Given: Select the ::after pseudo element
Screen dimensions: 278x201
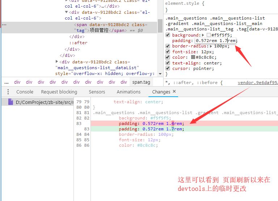Looking at the screenshot, I should pyautogui.click(x=78, y=43).
